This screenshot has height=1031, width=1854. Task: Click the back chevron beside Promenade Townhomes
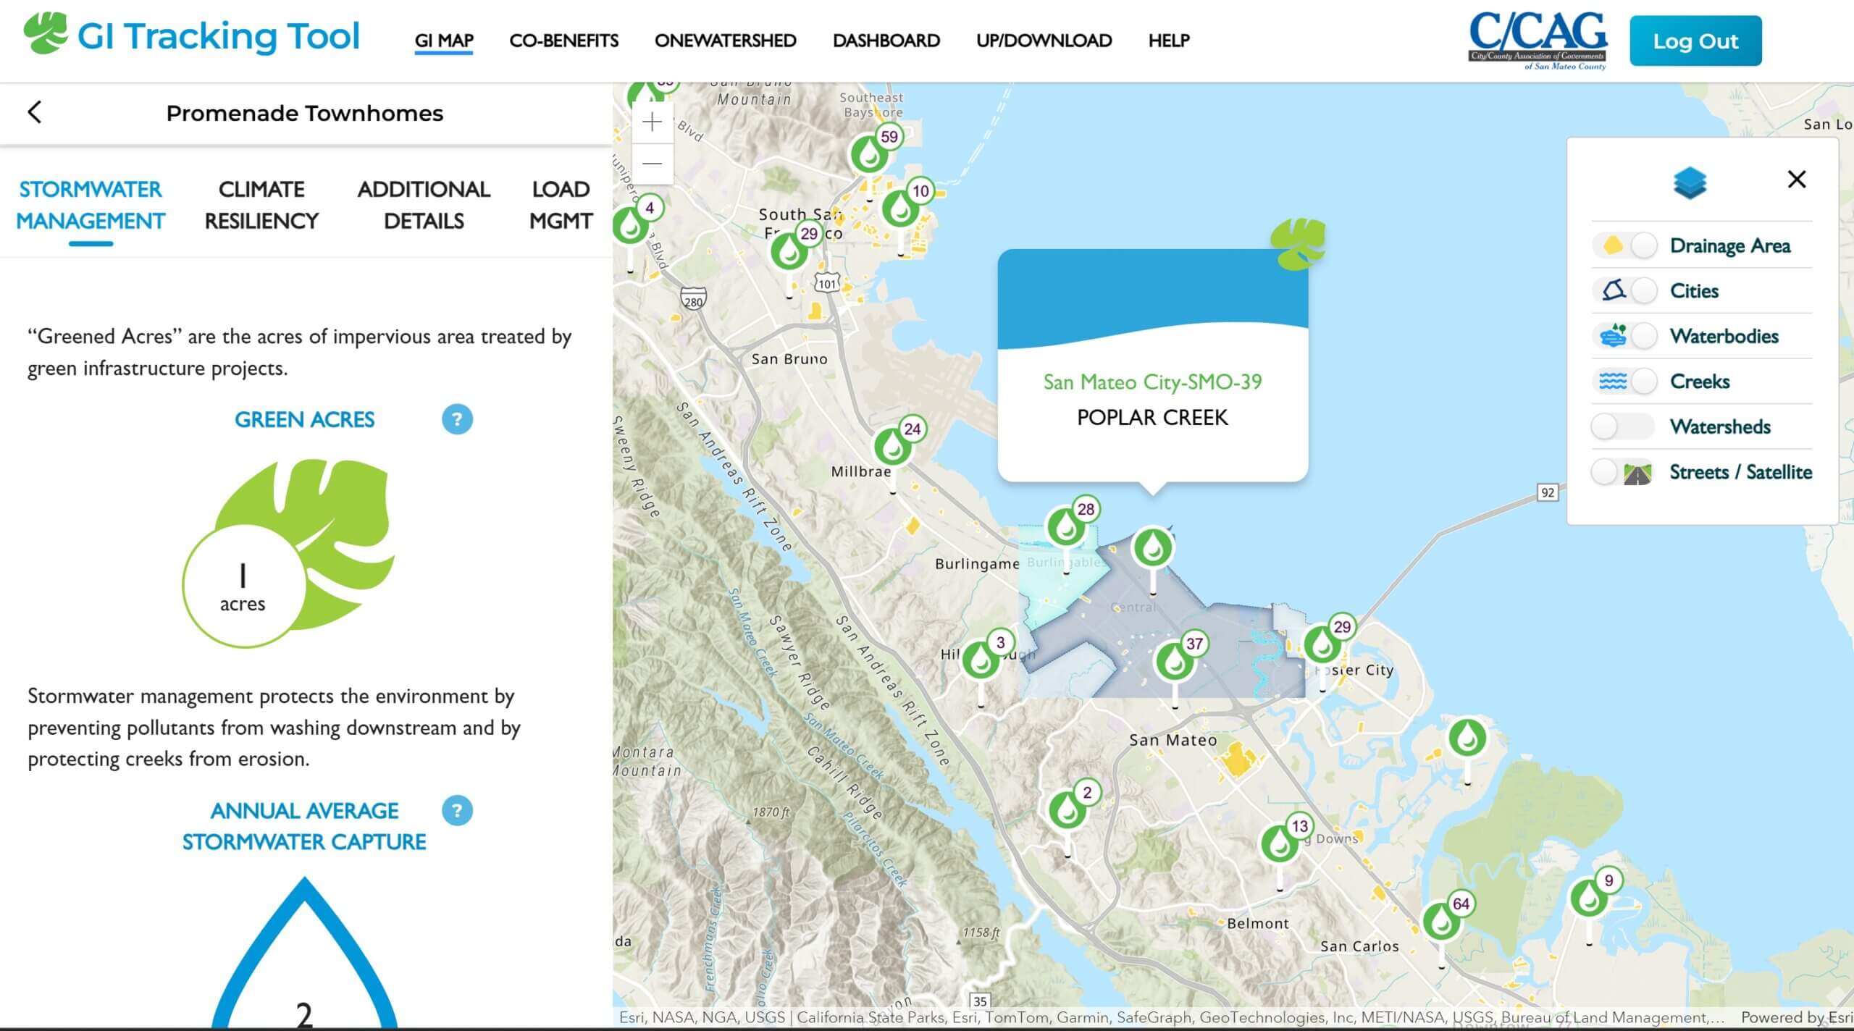[34, 114]
